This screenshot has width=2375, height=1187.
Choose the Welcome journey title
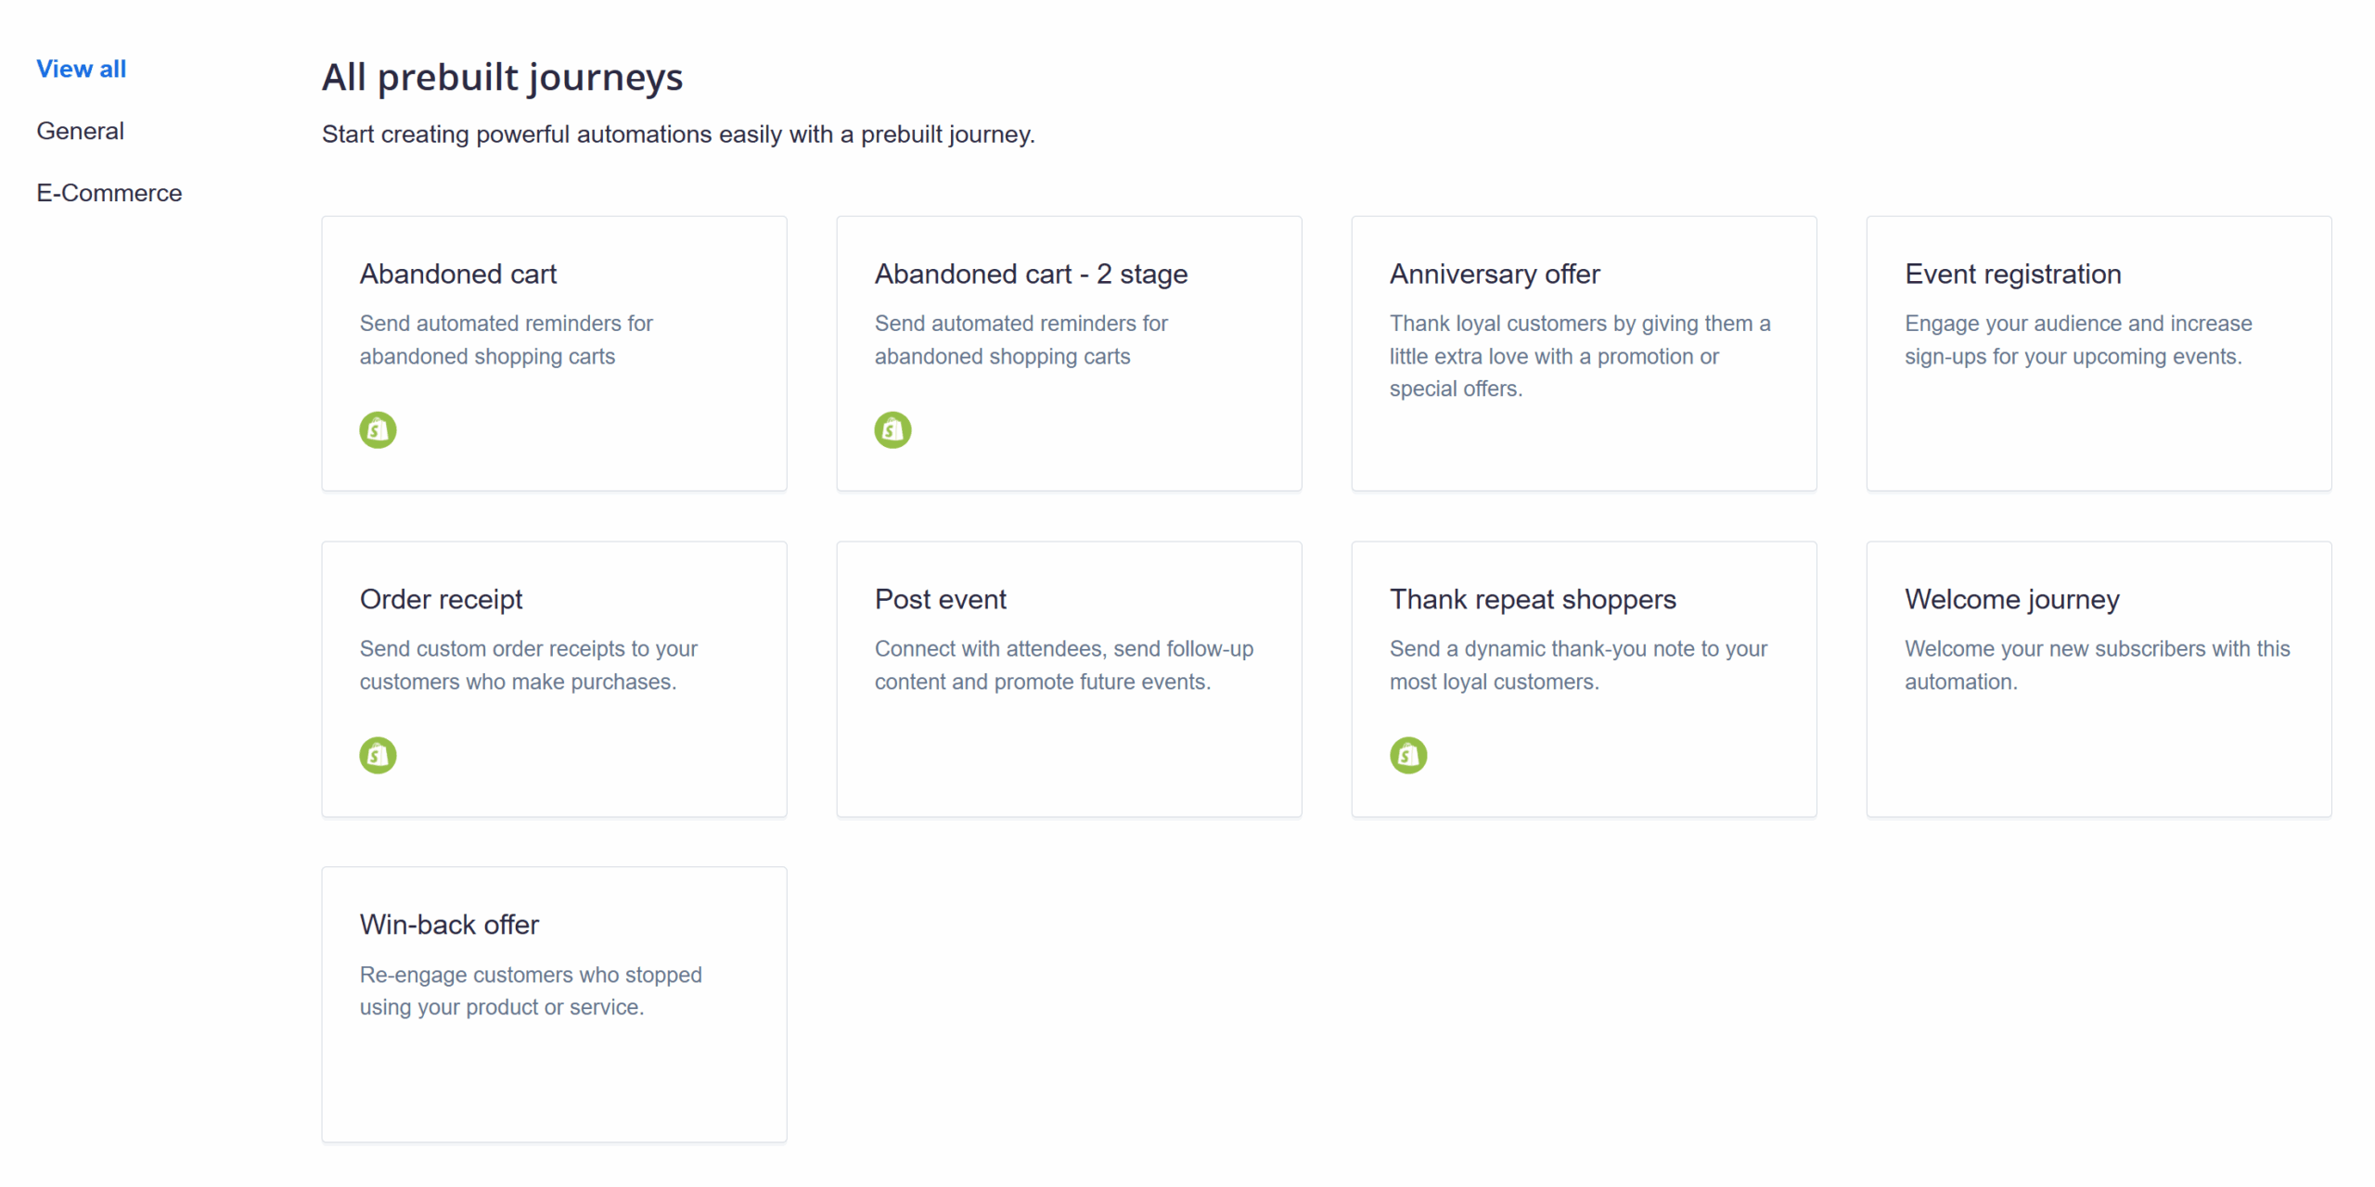click(2011, 599)
